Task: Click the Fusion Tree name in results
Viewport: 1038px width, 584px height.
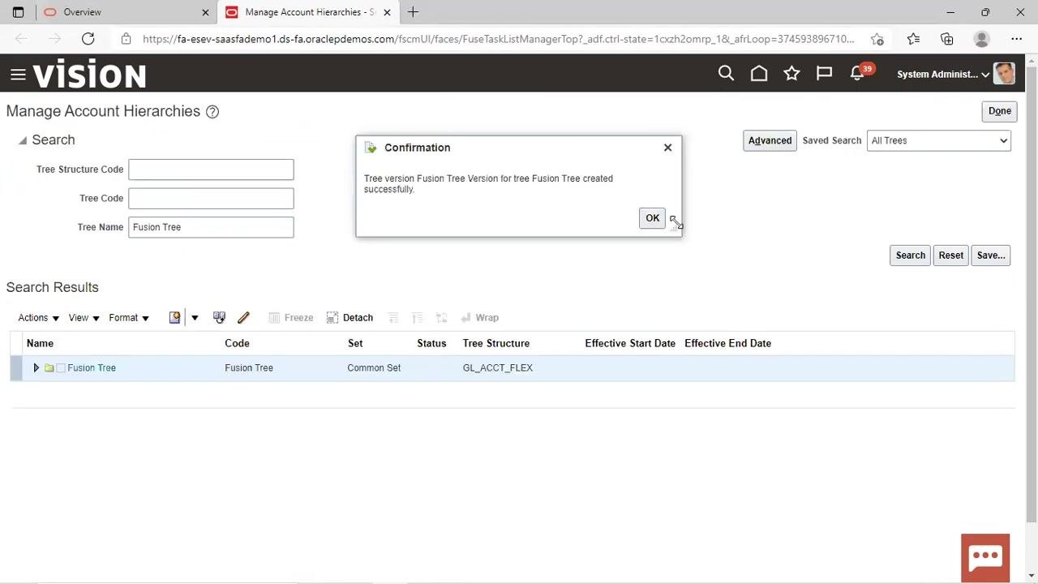Action: coord(92,368)
